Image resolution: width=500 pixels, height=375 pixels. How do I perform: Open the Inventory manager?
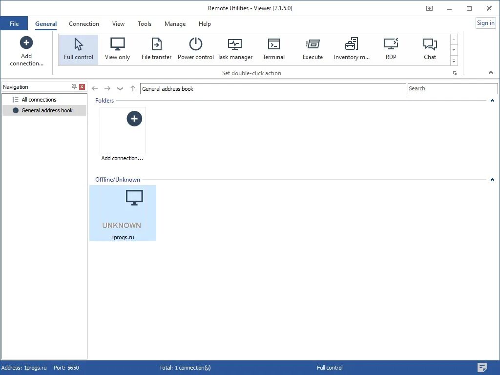[x=352, y=49]
